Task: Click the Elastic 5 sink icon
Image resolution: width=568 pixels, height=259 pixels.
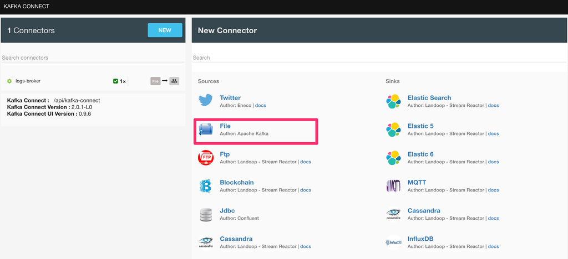Action: [x=393, y=129]
